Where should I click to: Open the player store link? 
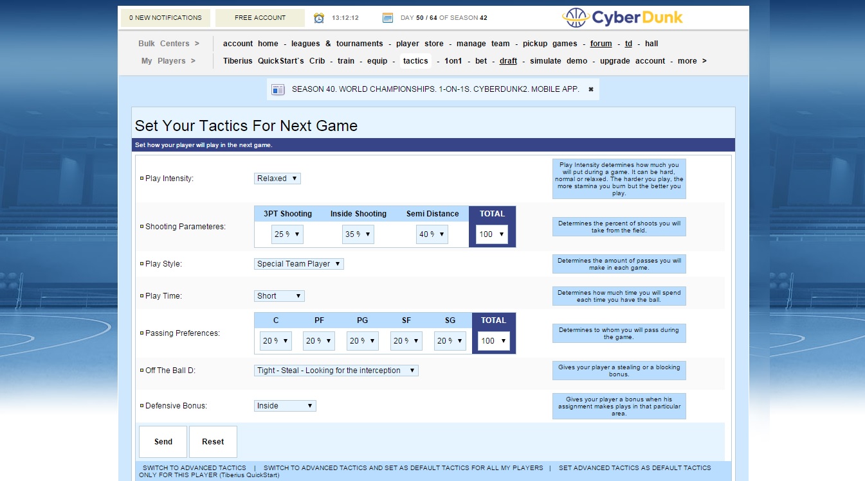[x=420, y=44]
